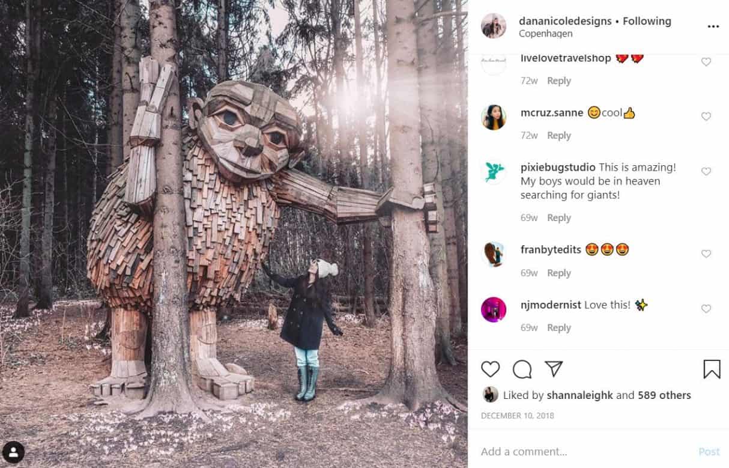This screenshot has width=729, height=468.
Task: Open dananicoledesigns' profile picture
Action: (494, 26)
